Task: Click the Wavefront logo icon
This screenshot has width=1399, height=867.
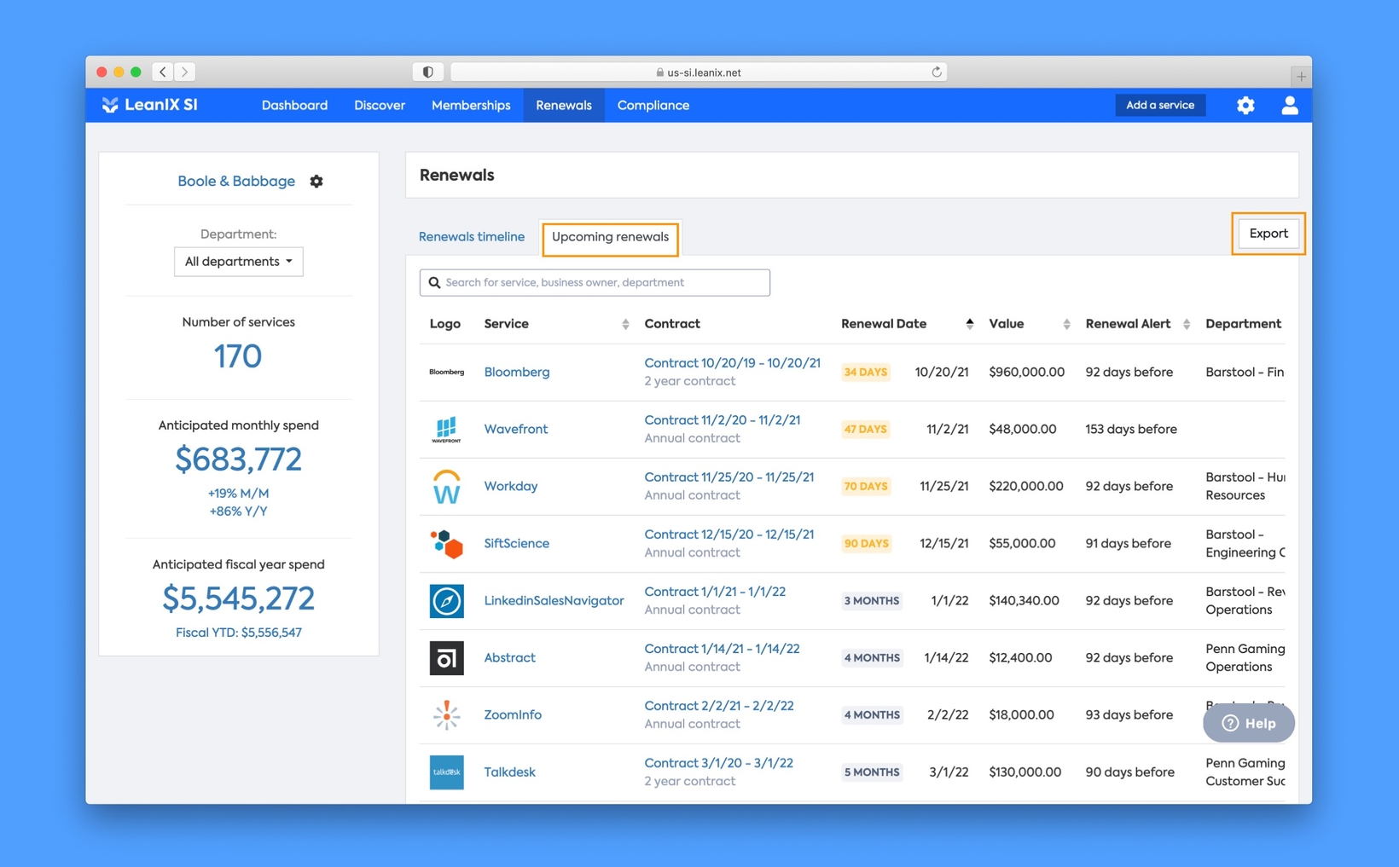Action: click(446, 430)
